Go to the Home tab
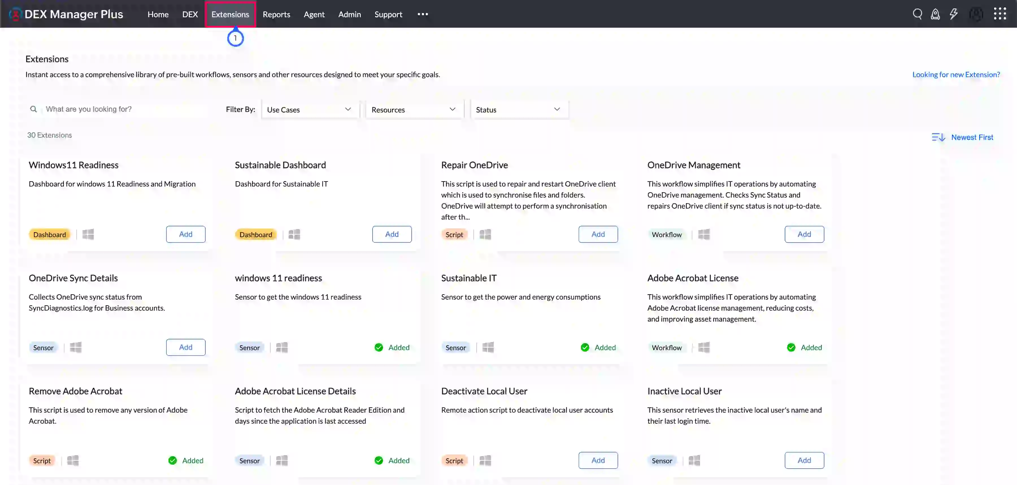Viewport: 1017px width, 485px height. pyautogui.click(x=158, y=14)
